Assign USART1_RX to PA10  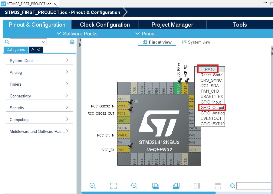(212, 97)
